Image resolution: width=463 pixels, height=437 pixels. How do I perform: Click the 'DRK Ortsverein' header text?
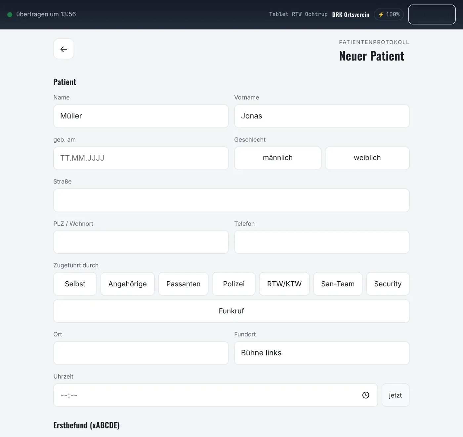351,15
